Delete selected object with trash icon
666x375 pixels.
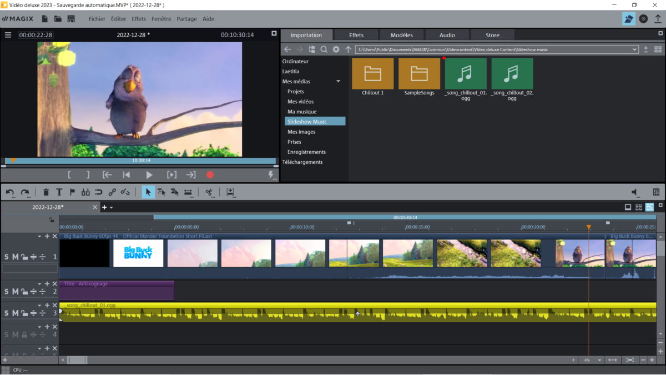tap(46, 192)
